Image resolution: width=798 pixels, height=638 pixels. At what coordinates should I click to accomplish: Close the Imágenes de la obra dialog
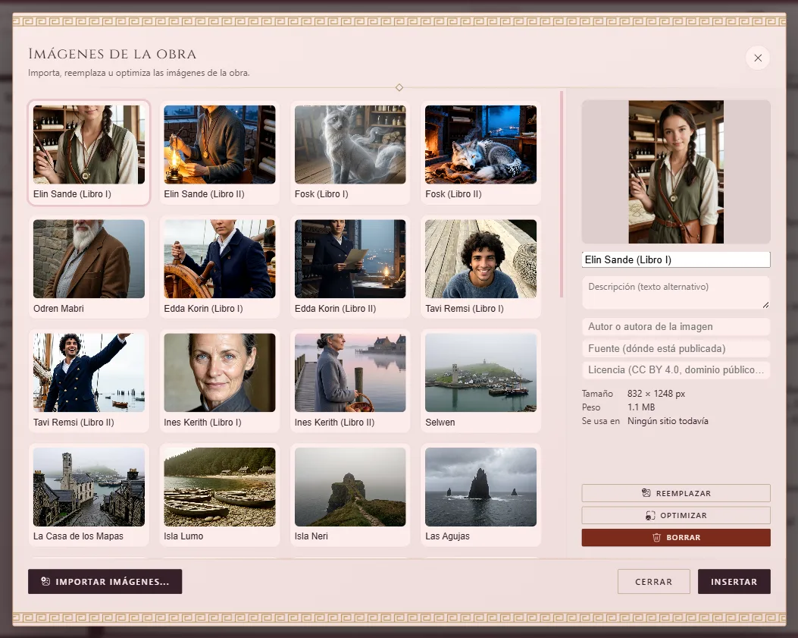click(757, 58)
